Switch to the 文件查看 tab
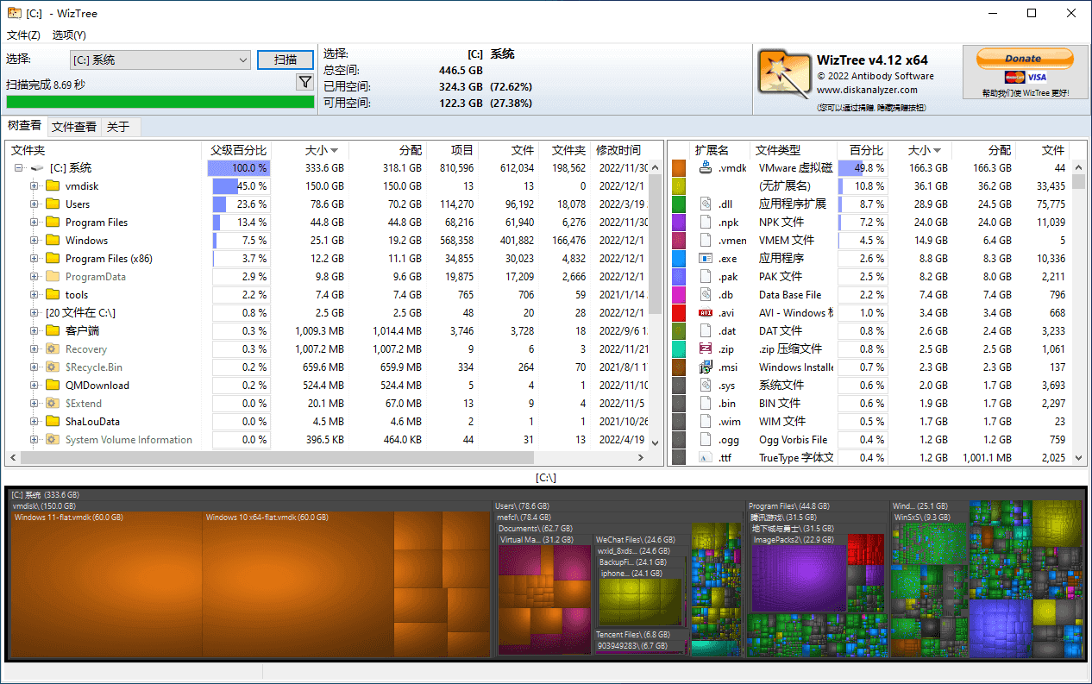Image resolution: width=1092 pixels, height=684 pixels. click(74, 127)
